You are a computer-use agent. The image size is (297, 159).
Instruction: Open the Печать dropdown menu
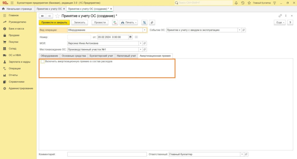tap(129, 23)
